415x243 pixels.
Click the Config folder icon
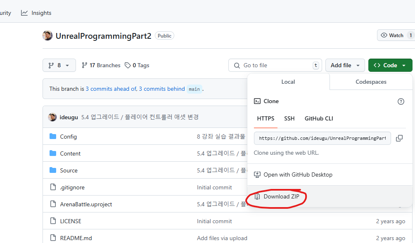53,136
